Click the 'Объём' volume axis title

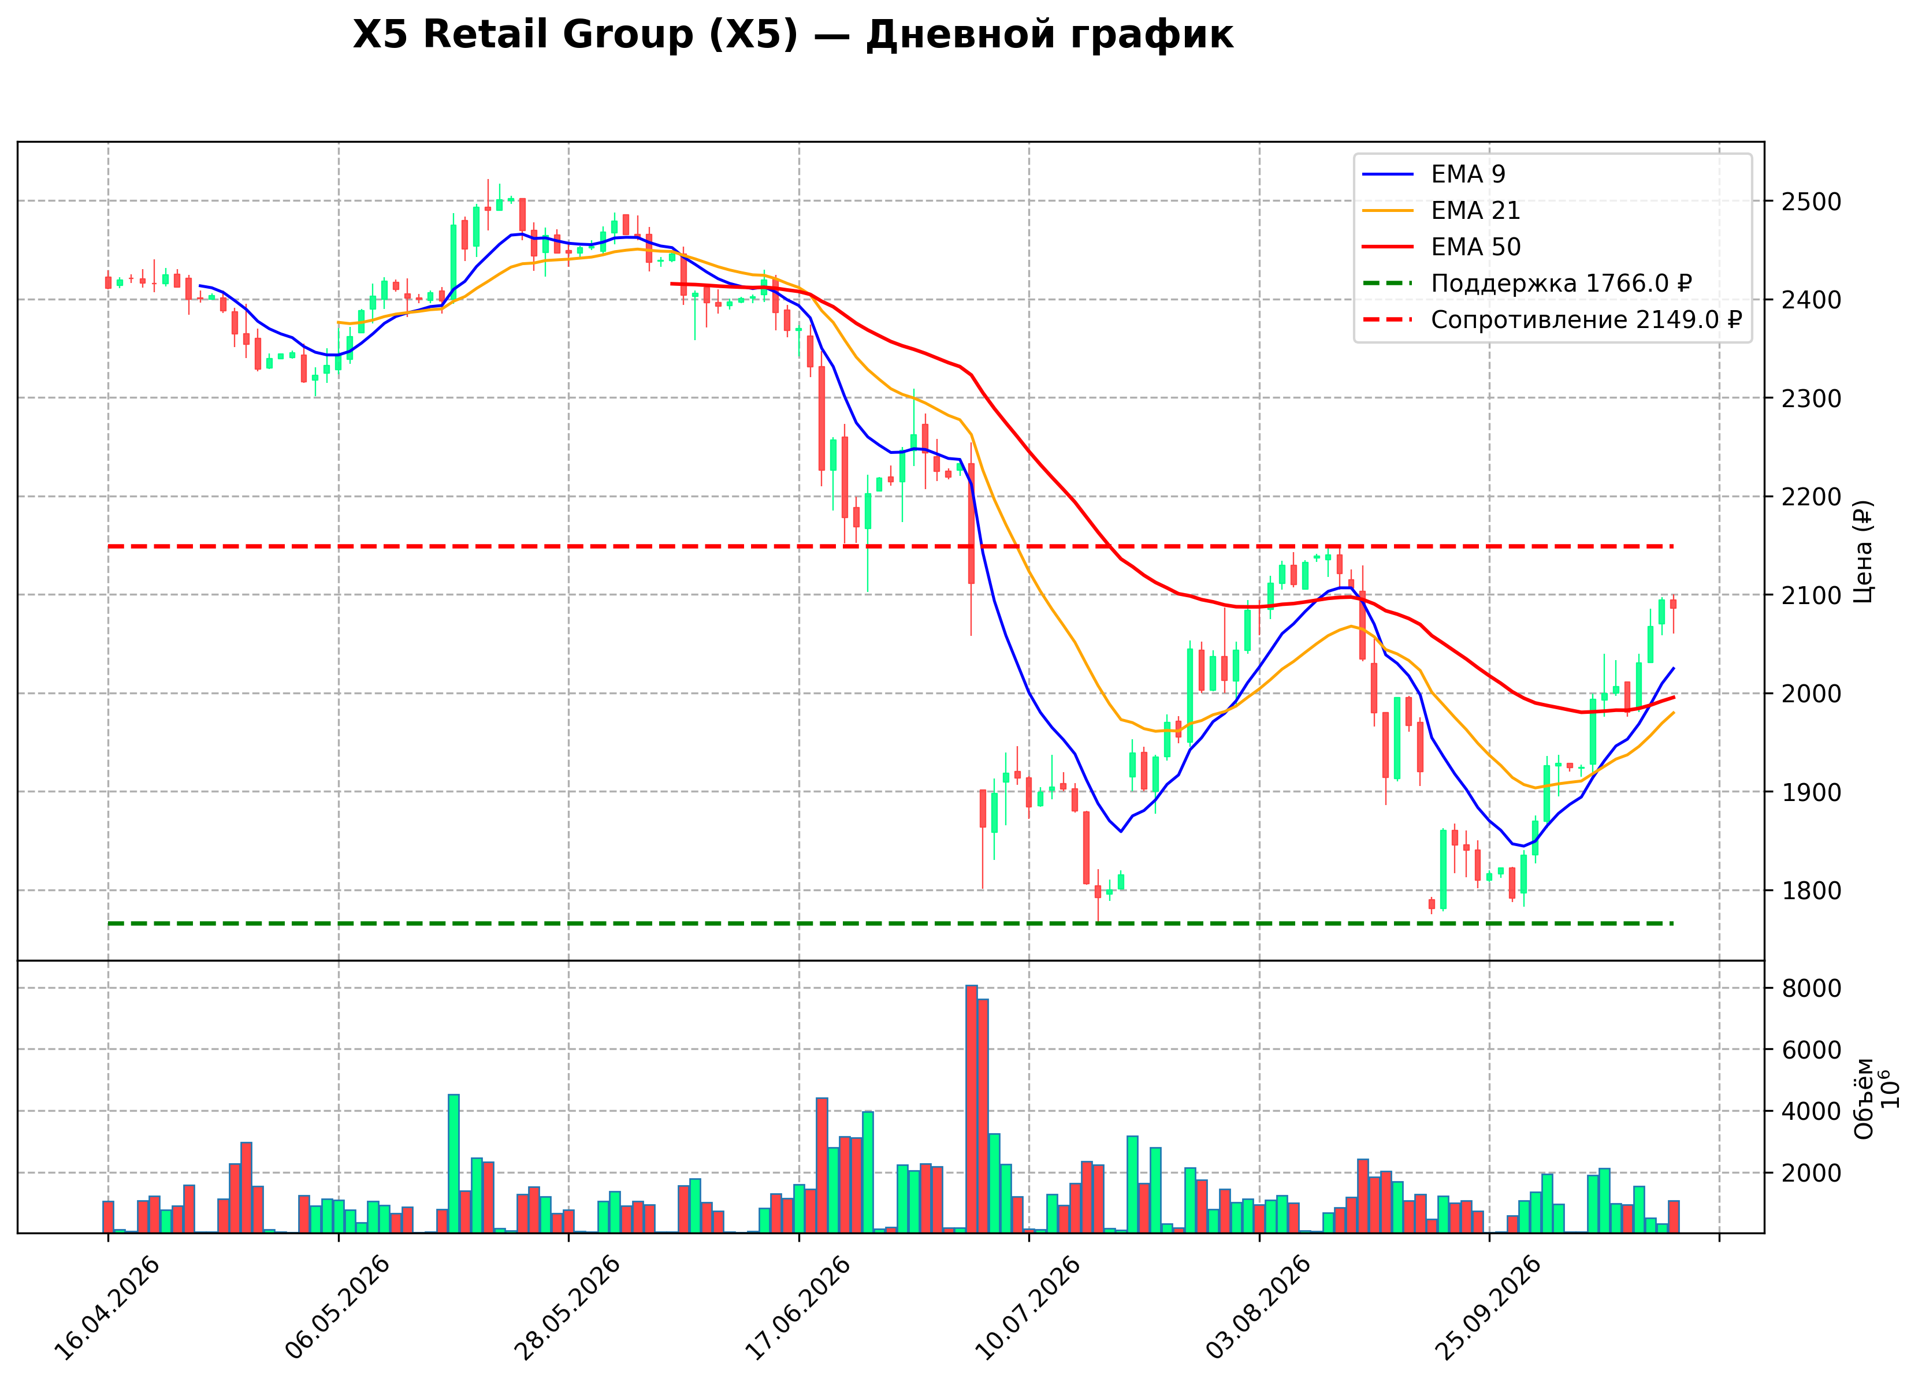click(1864, 1098)
